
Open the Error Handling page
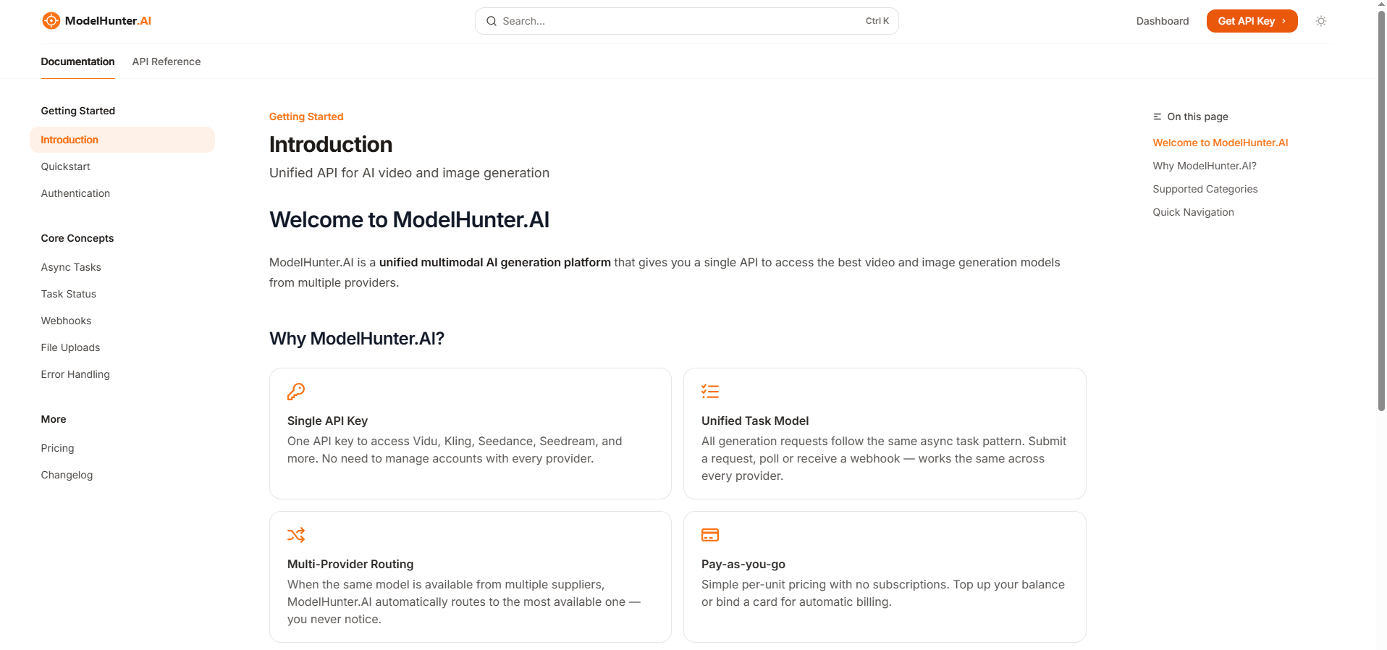[75, 374]
